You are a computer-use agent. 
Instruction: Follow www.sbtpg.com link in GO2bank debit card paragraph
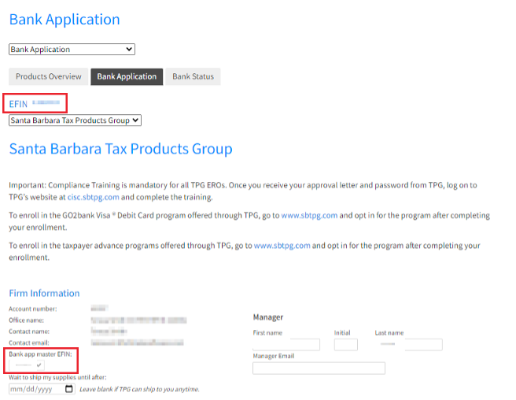pos(309,215)
